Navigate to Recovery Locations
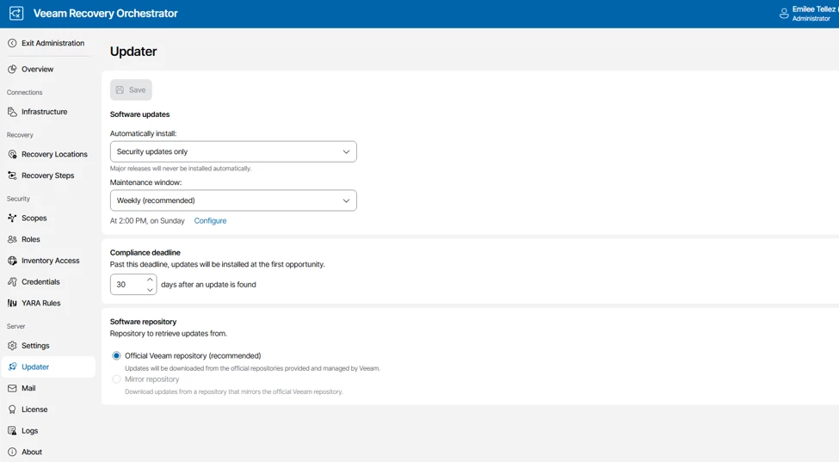This screenshot has height=462, width=839. (48, 155)
